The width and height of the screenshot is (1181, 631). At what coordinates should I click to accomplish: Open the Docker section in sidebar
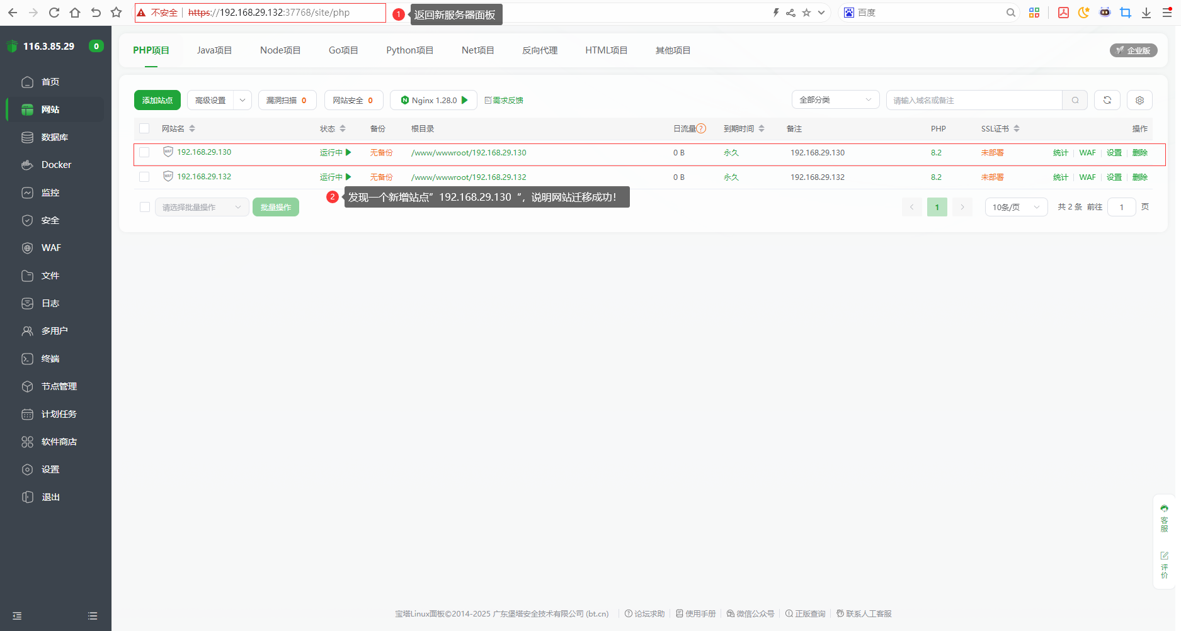[x=55, y=164]
